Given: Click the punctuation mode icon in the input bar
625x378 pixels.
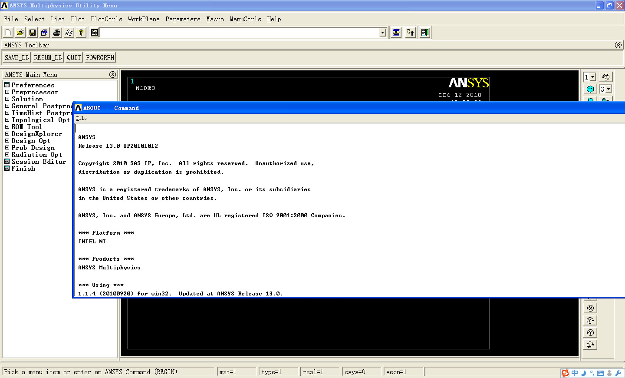Looking at the screenshot, I should point(592,373).
